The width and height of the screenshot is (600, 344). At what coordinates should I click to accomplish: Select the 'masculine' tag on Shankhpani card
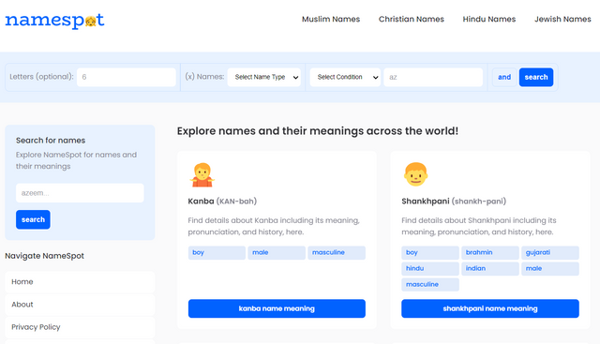(430, 285)
